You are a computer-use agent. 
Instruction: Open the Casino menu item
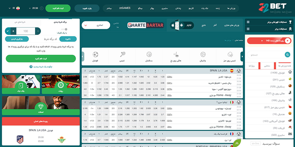point(191,9)
